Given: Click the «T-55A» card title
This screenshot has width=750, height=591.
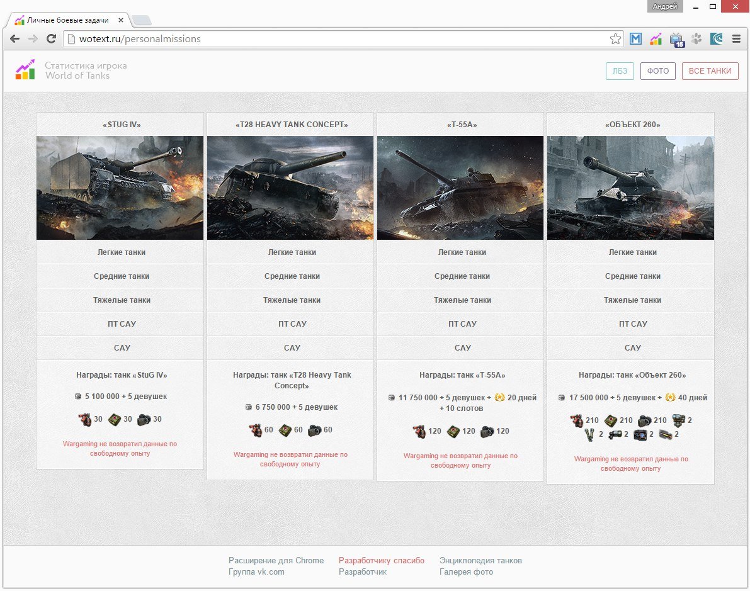Looking at the screenshot, I should (462, 125).
